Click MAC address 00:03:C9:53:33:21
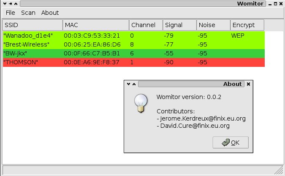 point(92,36)
